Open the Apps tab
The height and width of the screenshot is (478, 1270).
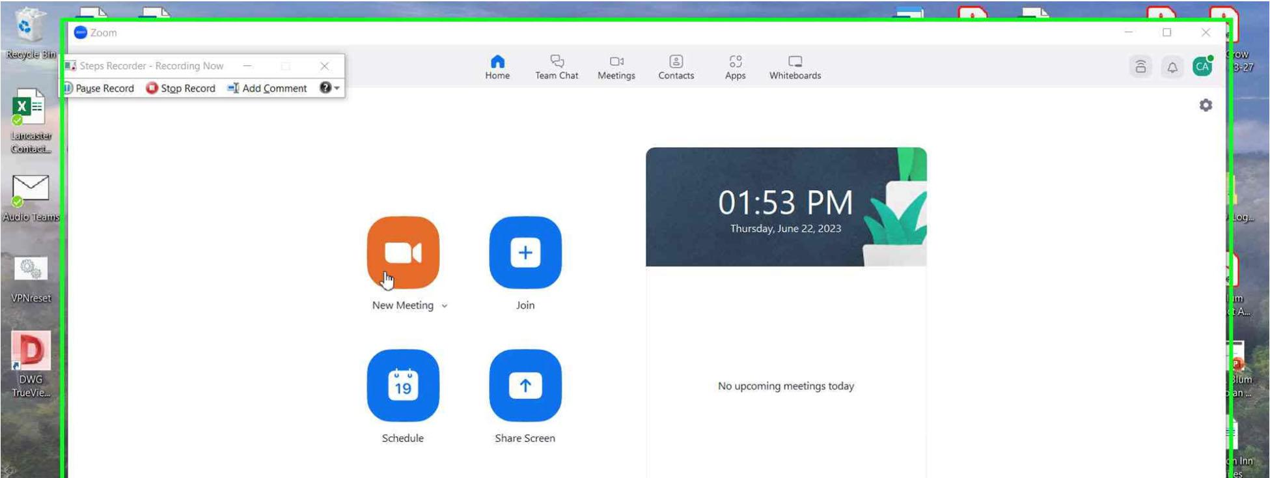point(736,67)
